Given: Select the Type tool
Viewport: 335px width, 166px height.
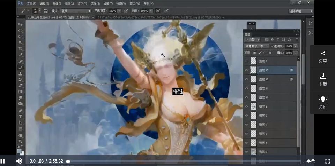Looking at the screenshot, I should pos(21,117).
